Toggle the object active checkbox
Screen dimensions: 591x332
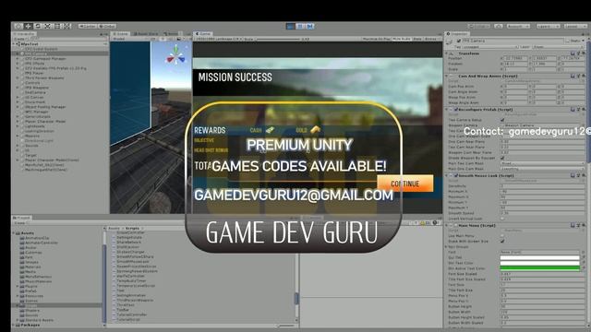[458, 41]
